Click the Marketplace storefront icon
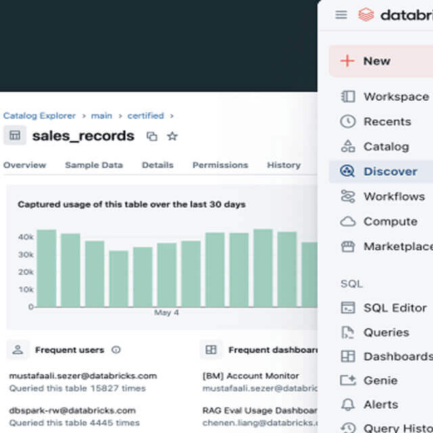Image resolution: width=433 pixels, height=433 pixels. point(348,246)
